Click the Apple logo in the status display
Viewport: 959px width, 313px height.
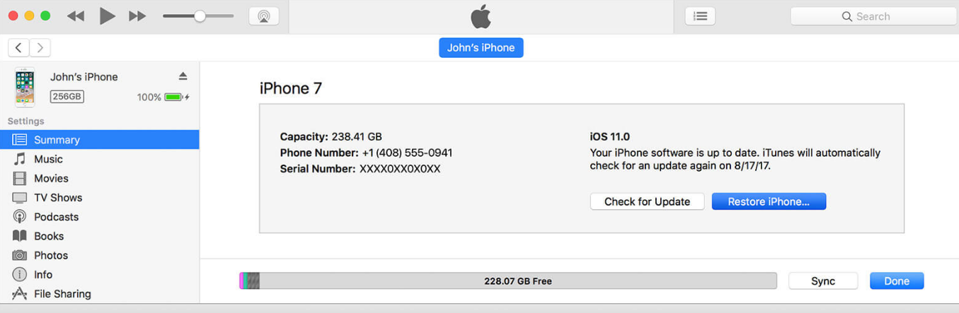pos(481,16)
